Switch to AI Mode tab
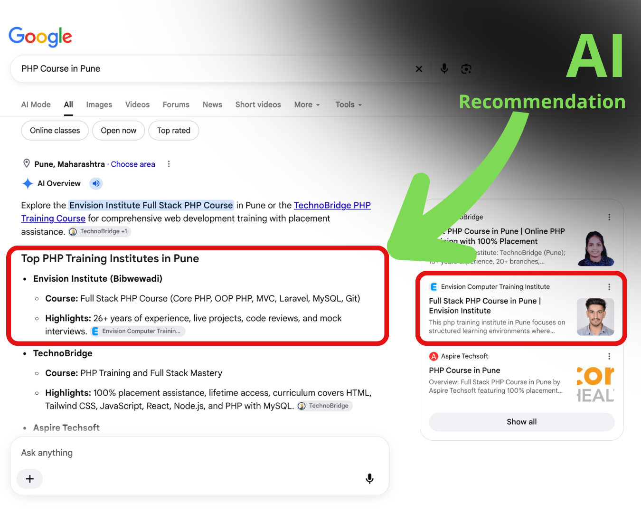The height and width of the screenshot is (513, 641). [36, 104]
